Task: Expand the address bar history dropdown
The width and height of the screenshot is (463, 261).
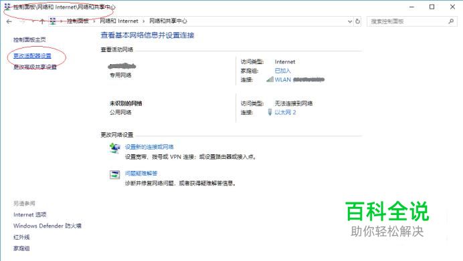Action: point(350,21)
